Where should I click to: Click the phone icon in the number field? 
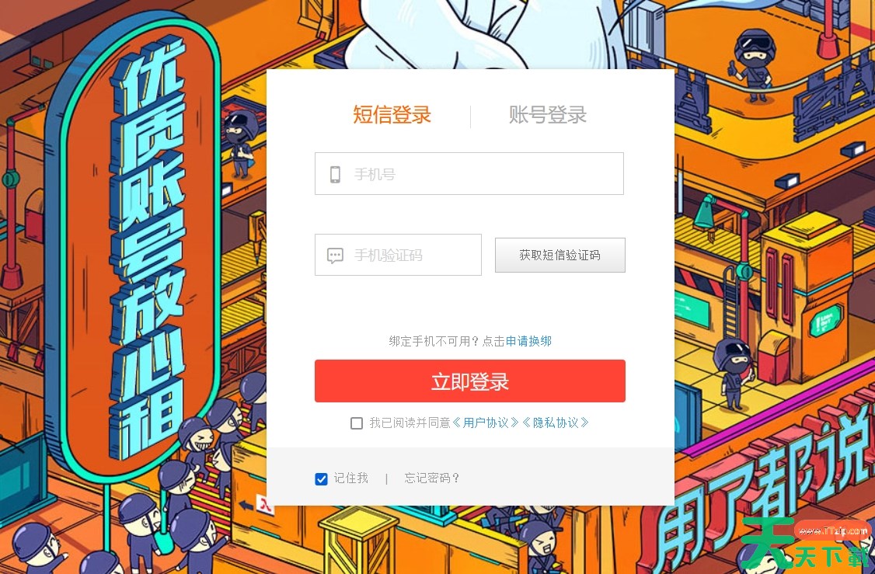[335, 174]
